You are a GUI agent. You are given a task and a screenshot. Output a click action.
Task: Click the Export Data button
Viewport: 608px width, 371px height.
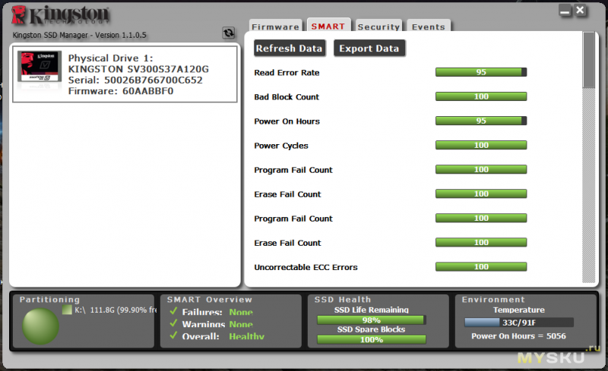(369, 49)
